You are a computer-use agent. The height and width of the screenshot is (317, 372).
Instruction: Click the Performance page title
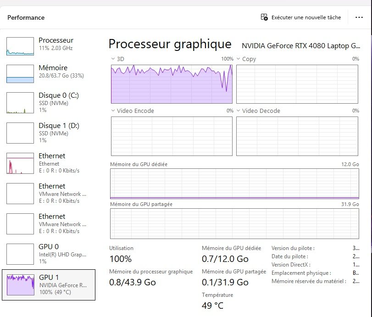pyautogui.click(x=26, y=17)
